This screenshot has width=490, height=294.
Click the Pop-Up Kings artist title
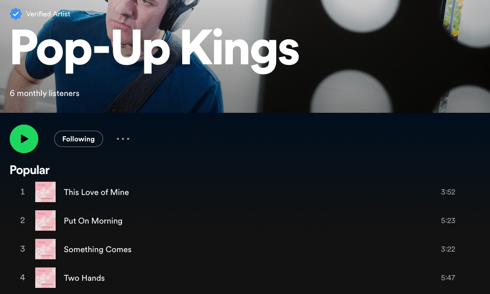[155, 51]
